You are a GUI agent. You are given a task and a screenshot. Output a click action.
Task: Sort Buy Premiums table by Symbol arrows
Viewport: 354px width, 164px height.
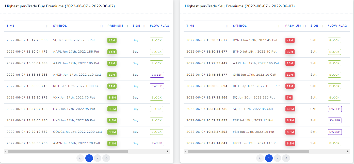click(x=102, y=26)
